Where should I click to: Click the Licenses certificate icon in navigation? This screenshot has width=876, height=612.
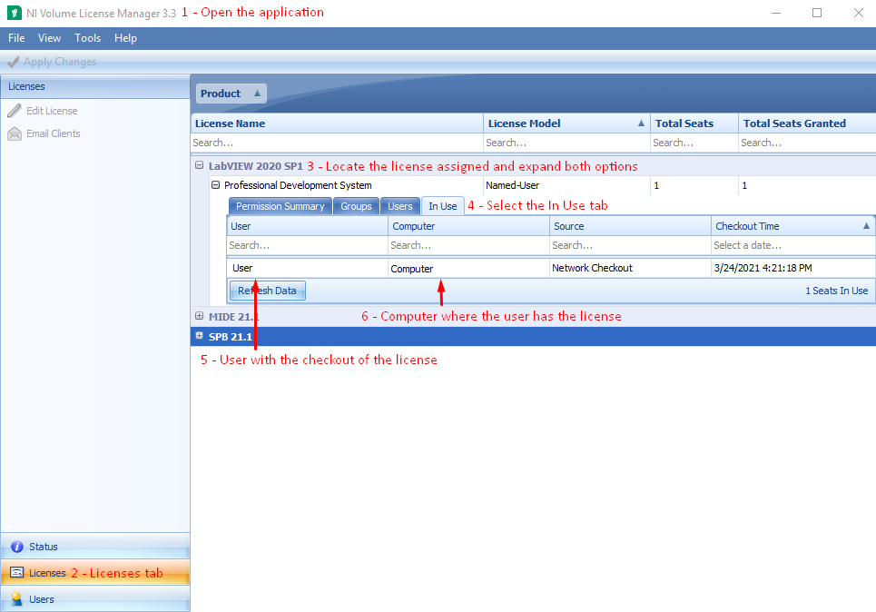pyautogui.click(x=16, y=573)
